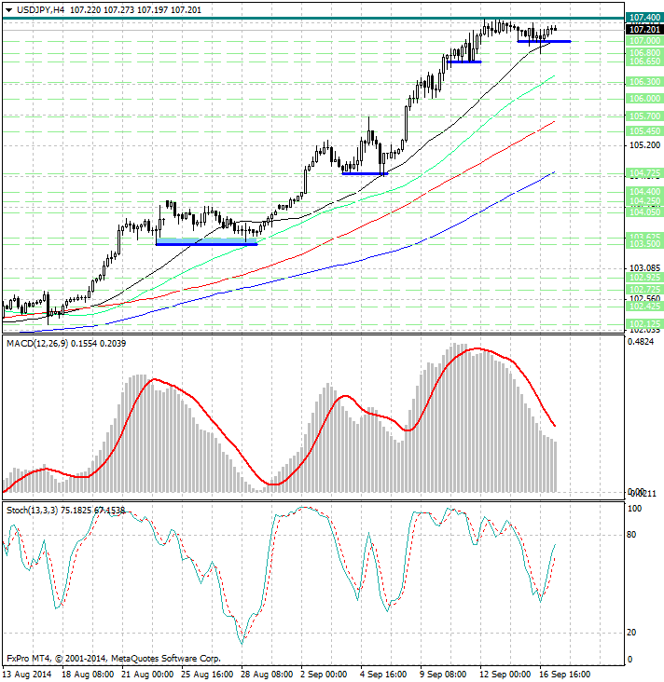The image size is (664, 682).
Task: Click the 12 Sep 00:00 time label
Action: 505,675
